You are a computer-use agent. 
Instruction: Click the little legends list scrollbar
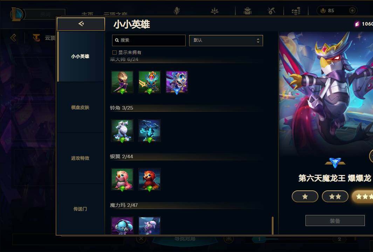coord(272,225)
